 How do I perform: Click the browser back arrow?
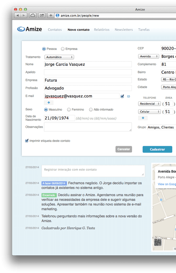pos(18,16)
